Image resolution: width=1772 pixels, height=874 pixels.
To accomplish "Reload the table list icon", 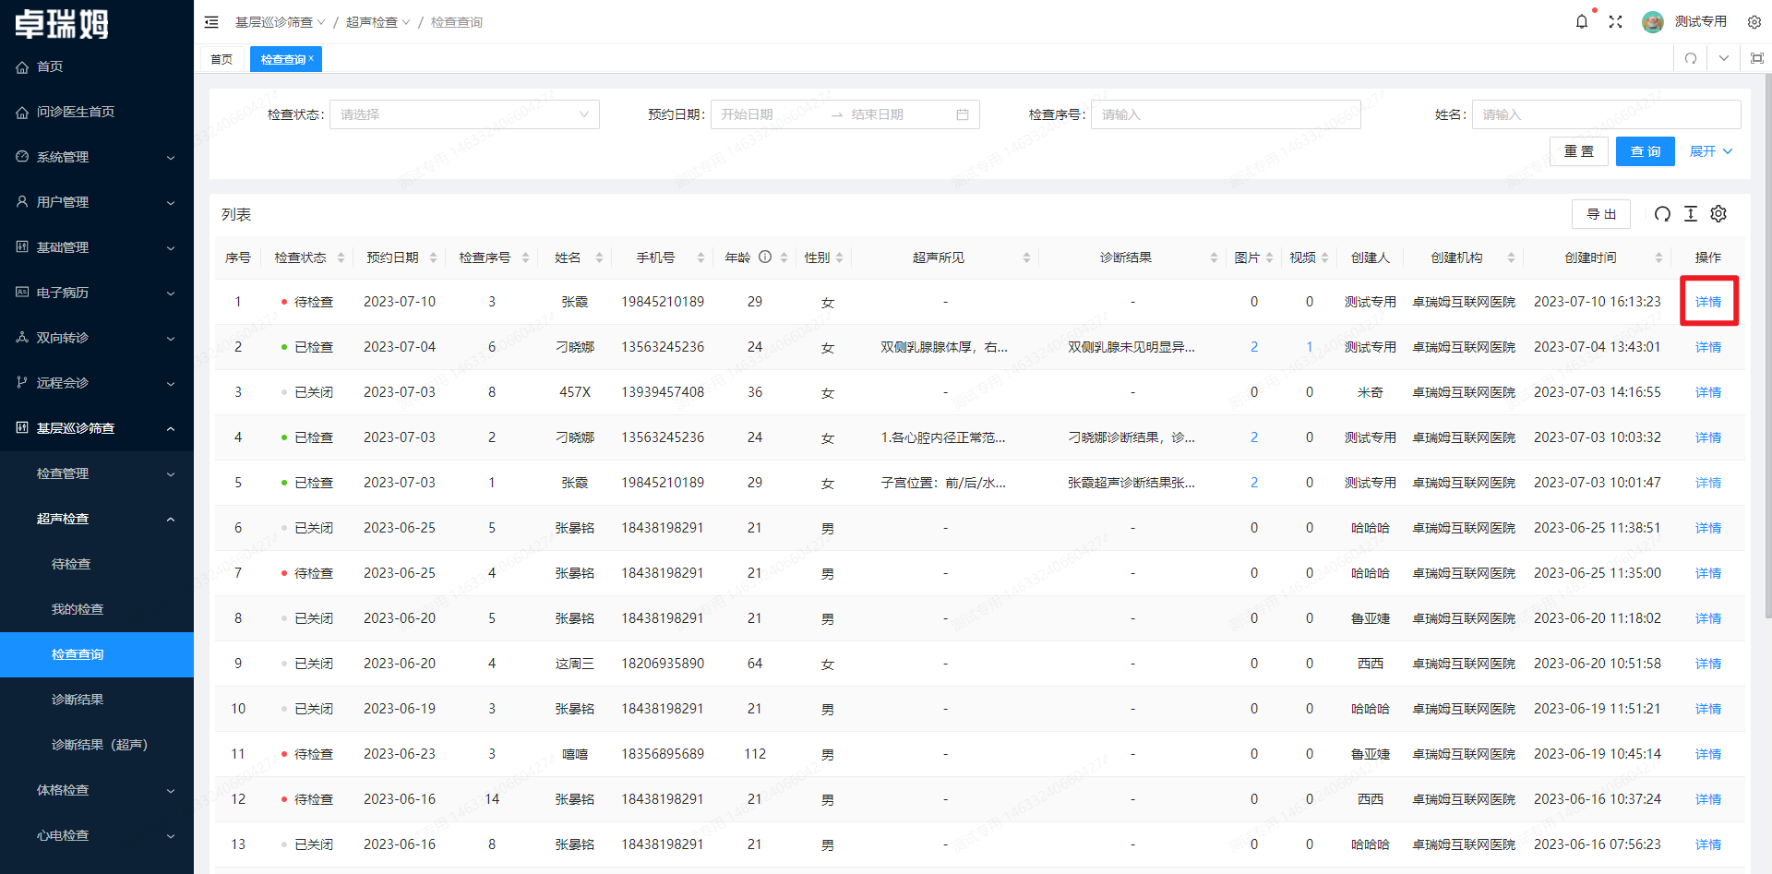I will coord(1662,214).
